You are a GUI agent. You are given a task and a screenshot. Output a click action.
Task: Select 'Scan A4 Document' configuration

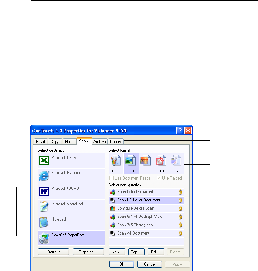[146, 233]
